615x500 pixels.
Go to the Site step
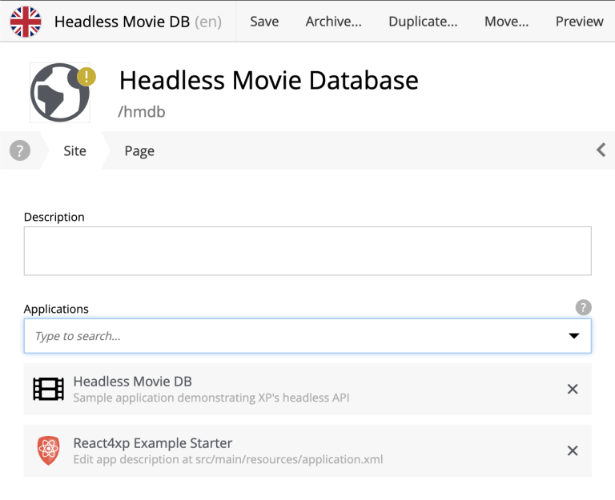tap(75, 151)
